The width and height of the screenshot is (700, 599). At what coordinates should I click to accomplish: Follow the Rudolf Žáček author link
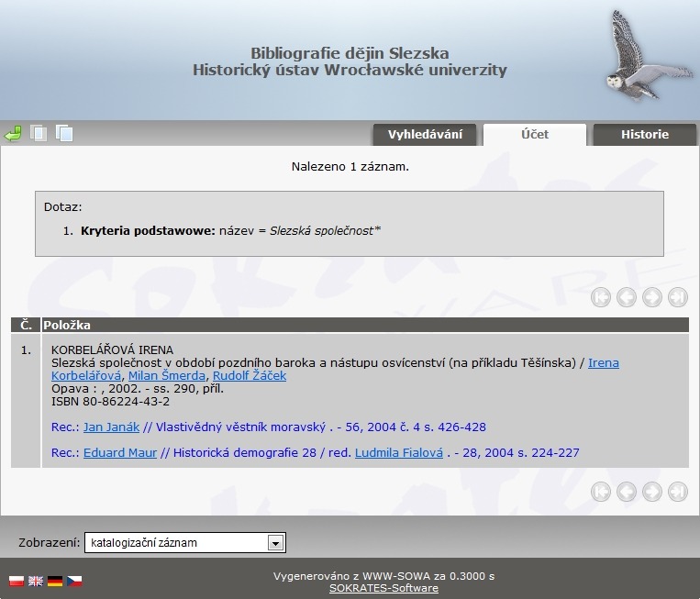click(249, 376)
